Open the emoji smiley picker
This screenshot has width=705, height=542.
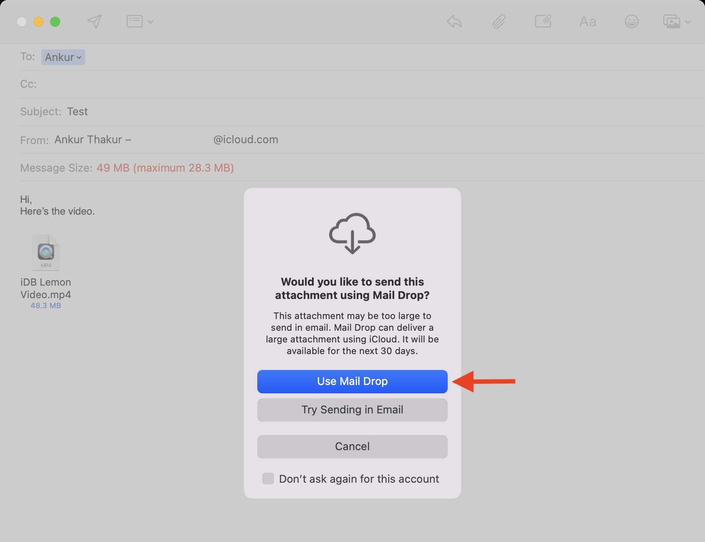pos(631,21)
